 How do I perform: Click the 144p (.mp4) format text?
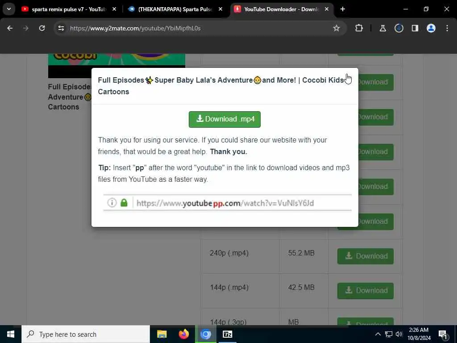(x=229, y=288)
